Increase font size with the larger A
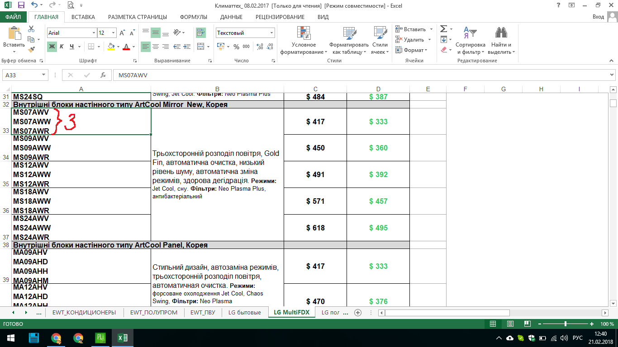The height and width of the screenshot is (347, 618). [x=122, y=33]
